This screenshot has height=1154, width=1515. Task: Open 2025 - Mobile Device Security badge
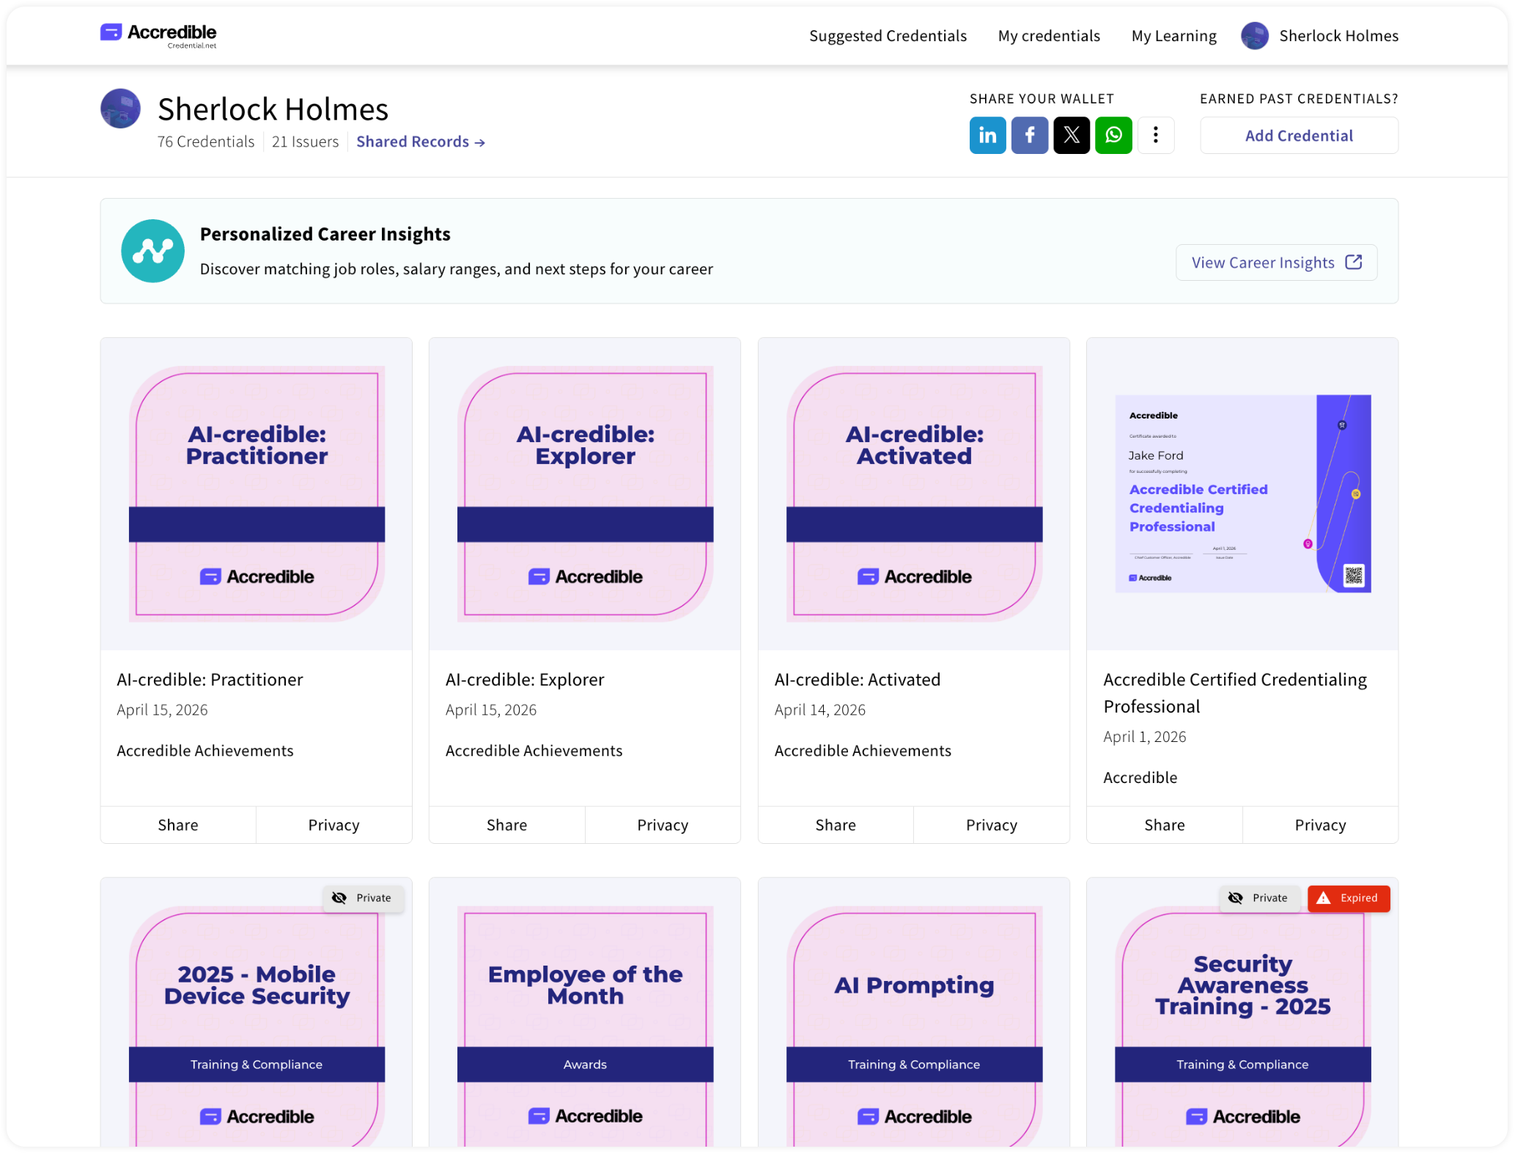pyautogui.click(x=257, y=1026)
